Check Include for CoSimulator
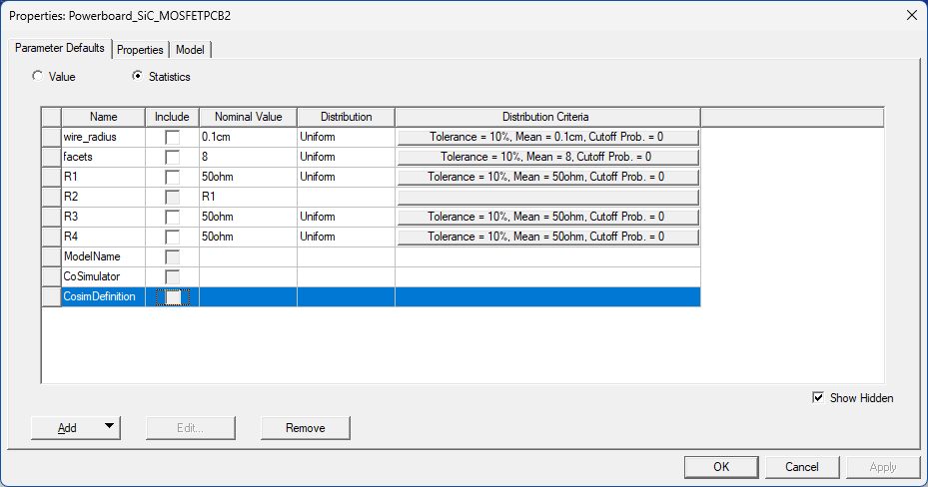Screen dimensions: 928x487 click(172, 277)
